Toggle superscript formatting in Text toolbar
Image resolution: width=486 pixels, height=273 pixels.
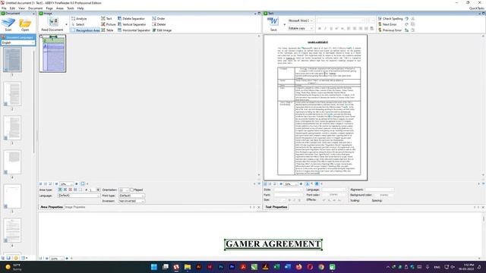(x=336, y=29)
